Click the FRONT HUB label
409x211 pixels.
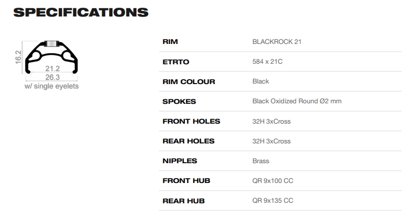[186, 181]
